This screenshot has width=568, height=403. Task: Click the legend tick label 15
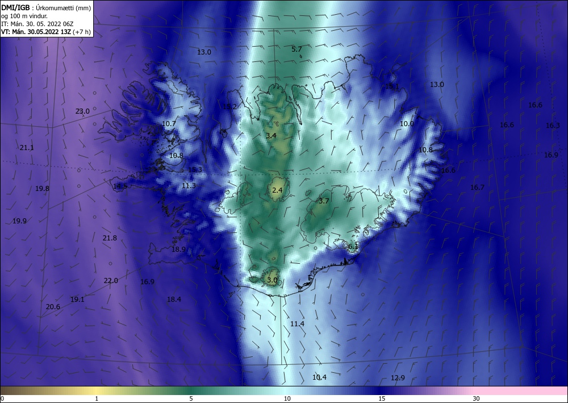point(382,398)
